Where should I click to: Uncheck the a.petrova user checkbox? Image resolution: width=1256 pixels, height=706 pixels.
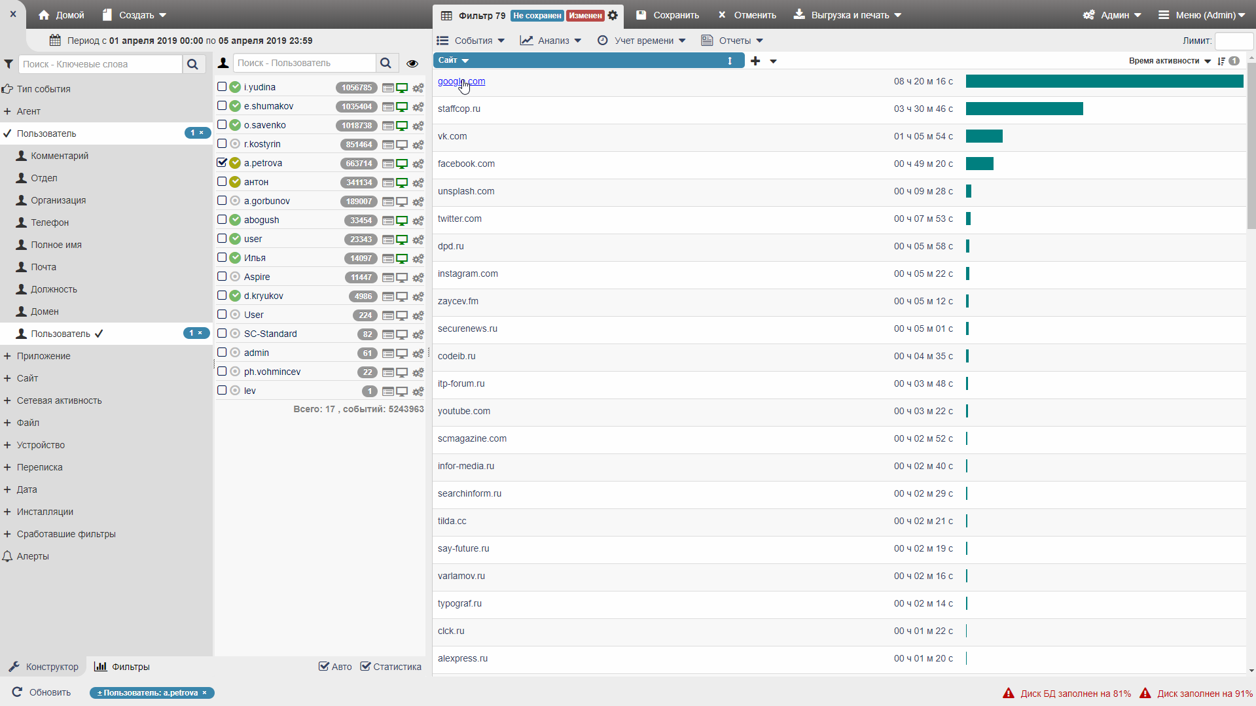point(222,162)
